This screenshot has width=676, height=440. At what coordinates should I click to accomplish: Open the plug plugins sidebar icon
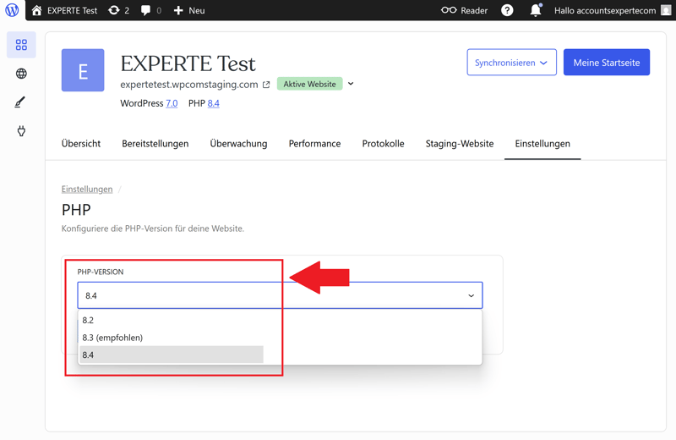[21, 131]
